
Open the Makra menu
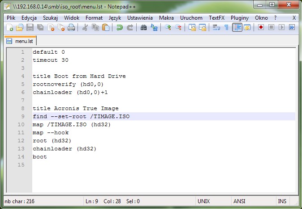(x=166, y=18)
